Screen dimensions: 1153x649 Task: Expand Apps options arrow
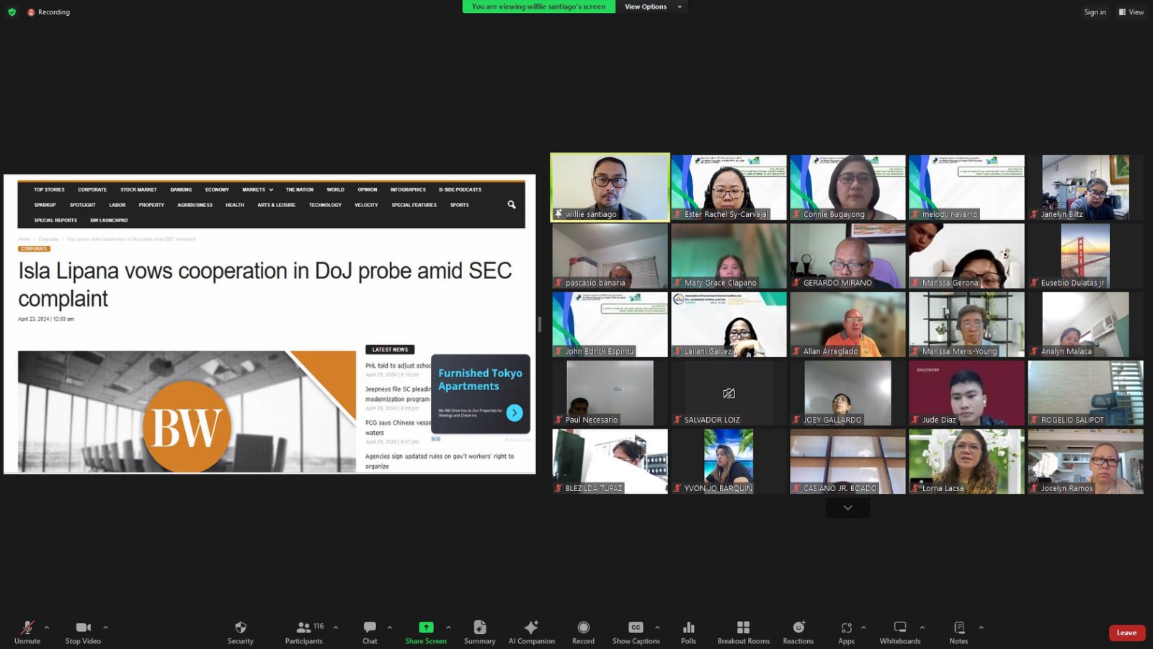[863, 627]
